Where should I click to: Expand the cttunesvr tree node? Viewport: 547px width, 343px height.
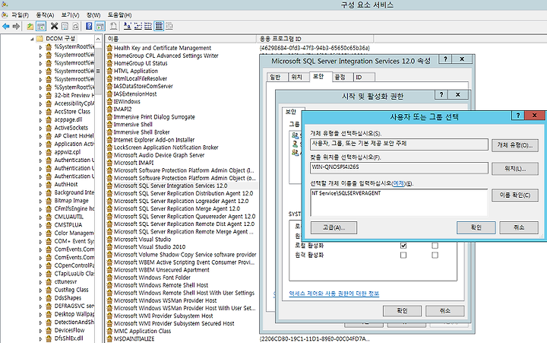point(40,282)
